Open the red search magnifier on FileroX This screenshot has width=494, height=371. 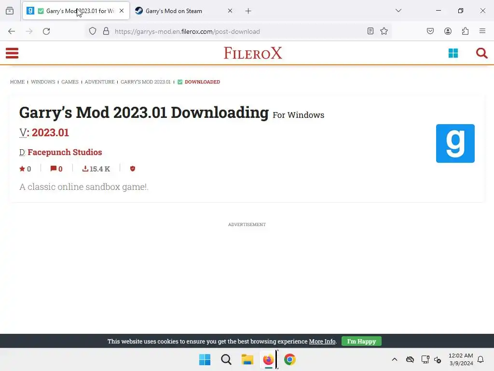coord(481,53)
